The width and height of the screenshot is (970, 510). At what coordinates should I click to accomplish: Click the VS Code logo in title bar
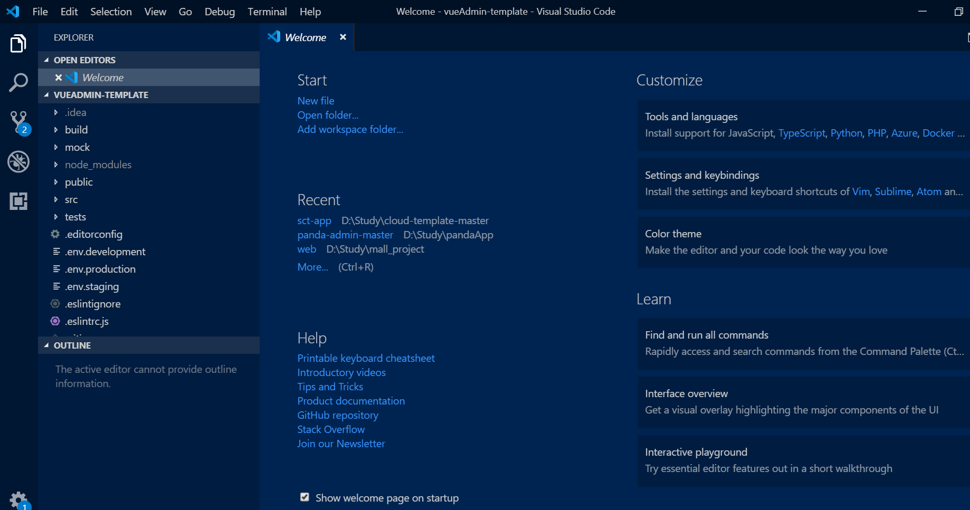click(x=13, y=11)
